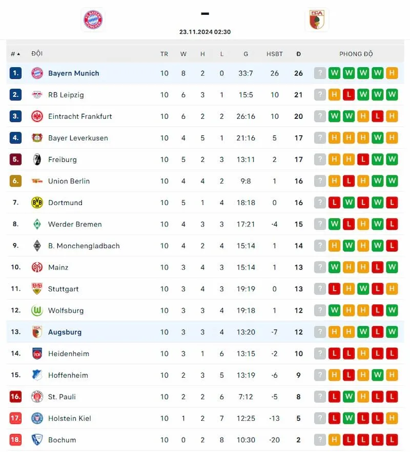This screenshot has width=410, height=452.
Task: Click the HSBT column header
Action: (x=275, y=53)
